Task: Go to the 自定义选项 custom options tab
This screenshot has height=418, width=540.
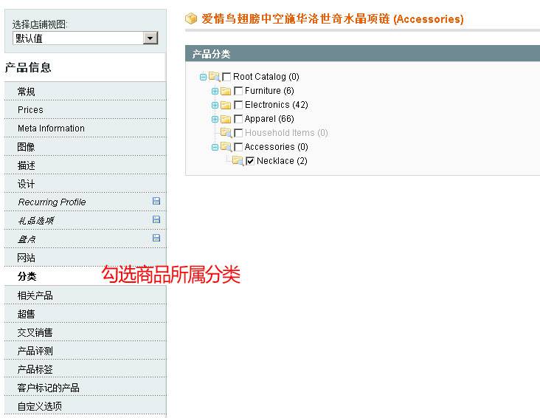Action: (40, 406)
